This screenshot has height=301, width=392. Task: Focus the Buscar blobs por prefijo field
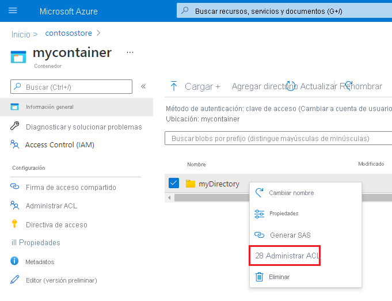pos(278,138)
